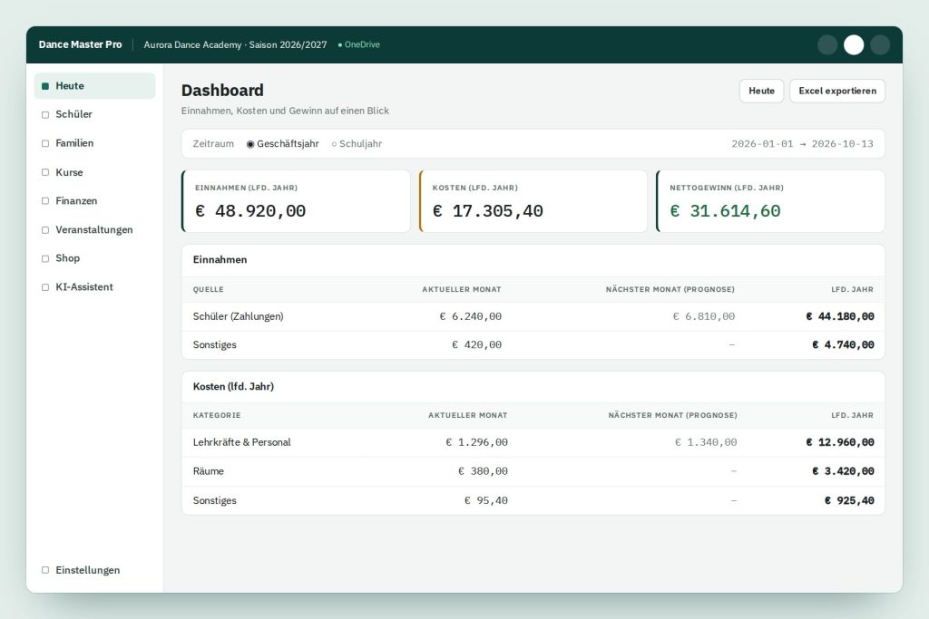
Task: Click the Dance Master Pro title
Action: (x=80, y=44)
